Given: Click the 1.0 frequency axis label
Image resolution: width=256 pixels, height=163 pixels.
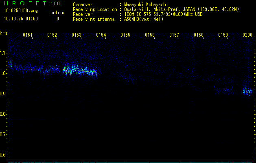Looking at the screenshot, I should (3, 73).
